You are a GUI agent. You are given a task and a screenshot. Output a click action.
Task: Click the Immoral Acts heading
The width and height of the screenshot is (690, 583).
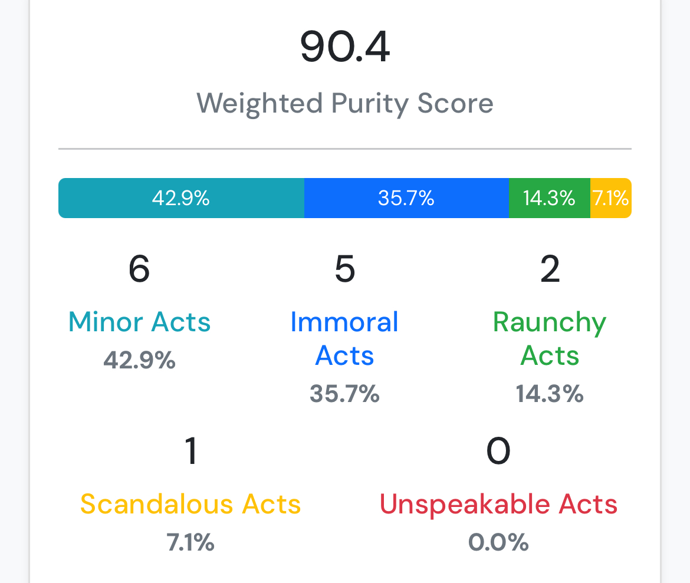[344, 339]
